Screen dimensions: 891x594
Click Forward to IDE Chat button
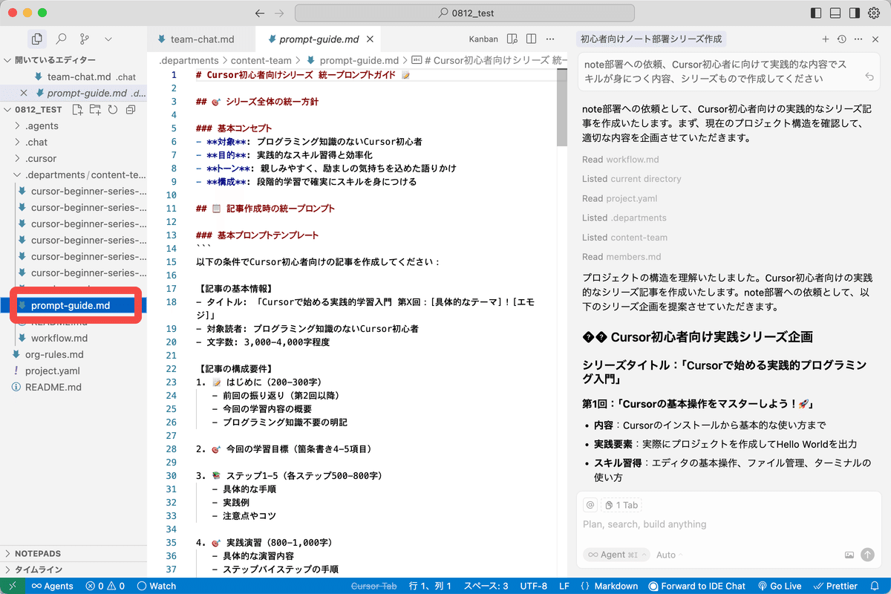[696, 586]
